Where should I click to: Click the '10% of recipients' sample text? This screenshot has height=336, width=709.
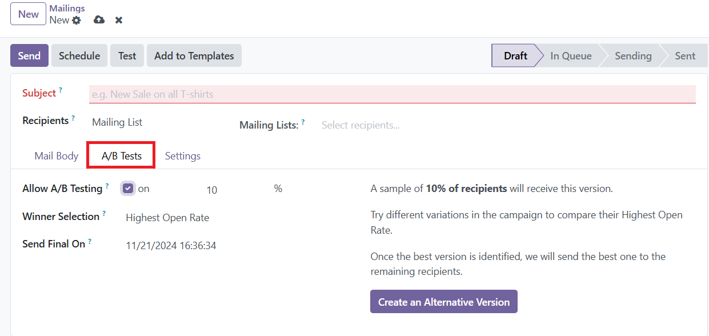point(466,189)
